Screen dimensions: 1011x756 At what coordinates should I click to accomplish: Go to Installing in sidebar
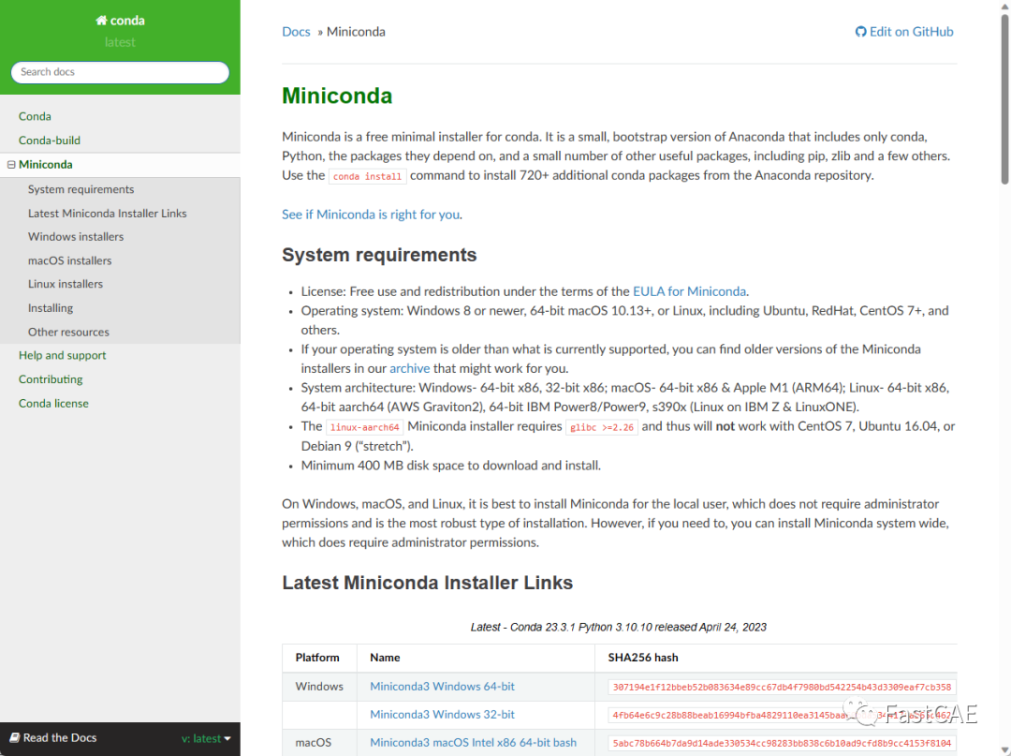pyautogui.click(x=51, y=308)
